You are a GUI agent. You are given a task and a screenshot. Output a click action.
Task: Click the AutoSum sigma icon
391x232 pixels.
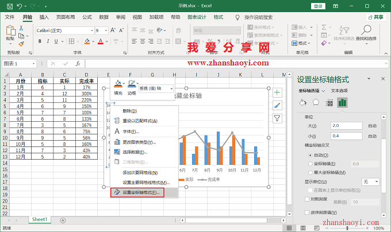click(324, 27)
